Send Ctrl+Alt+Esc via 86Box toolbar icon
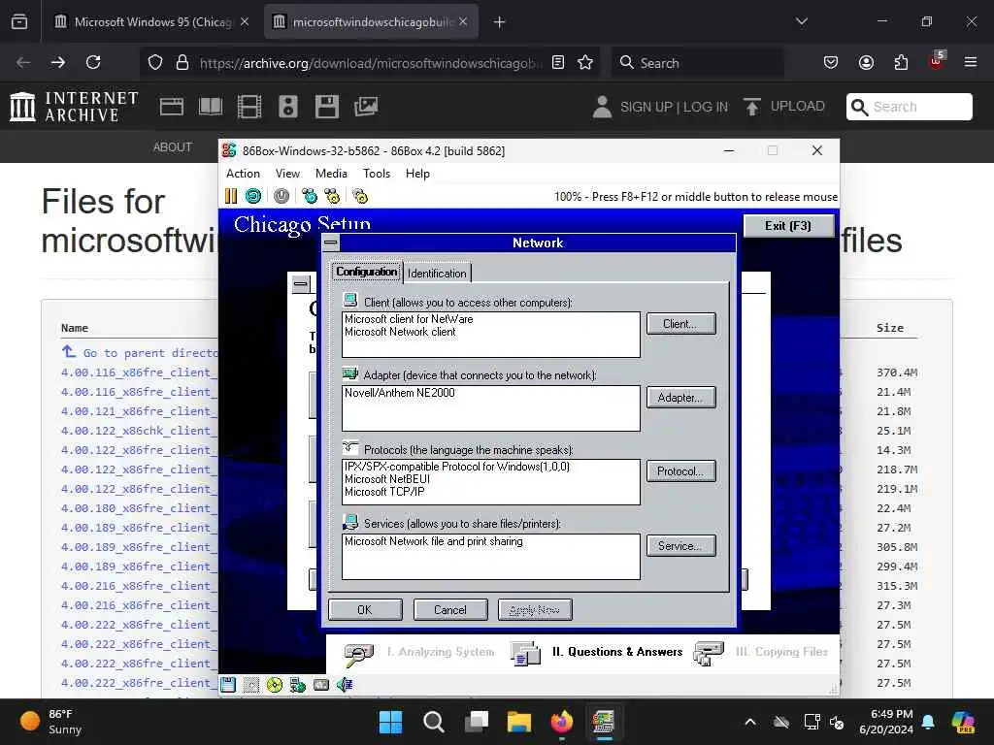 click(332, 196)
